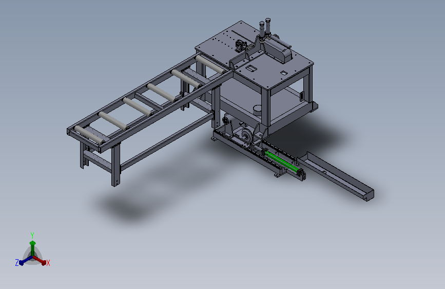The height and width of the screenshot is (289, 445).
Task: Click the red X axis arrow of the triad
Action: tap(40, 261)
